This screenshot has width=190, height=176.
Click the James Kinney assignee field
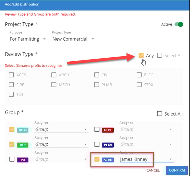[x=142, y=159]
